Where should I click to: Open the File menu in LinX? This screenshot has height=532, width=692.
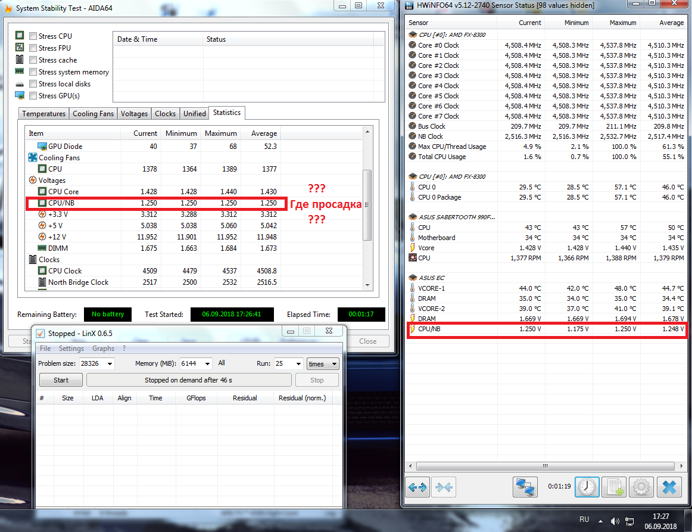[45, 349]
